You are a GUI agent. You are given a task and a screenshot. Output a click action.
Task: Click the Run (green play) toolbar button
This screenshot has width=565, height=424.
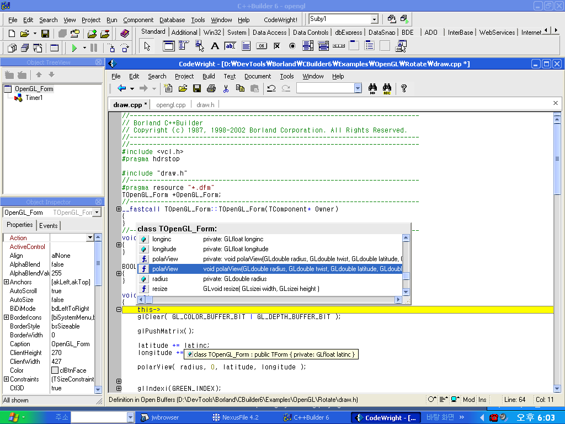click(x=74, y=48)
